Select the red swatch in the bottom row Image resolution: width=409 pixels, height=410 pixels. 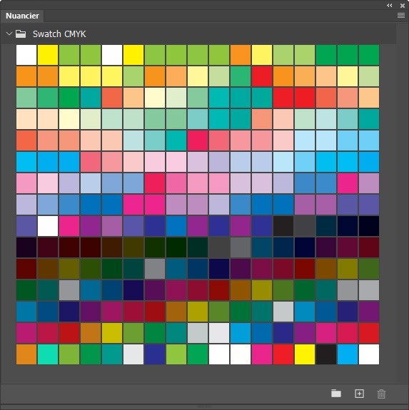point(283,354)
